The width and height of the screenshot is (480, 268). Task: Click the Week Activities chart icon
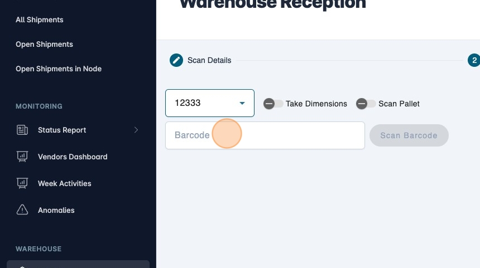pos(22,183)
